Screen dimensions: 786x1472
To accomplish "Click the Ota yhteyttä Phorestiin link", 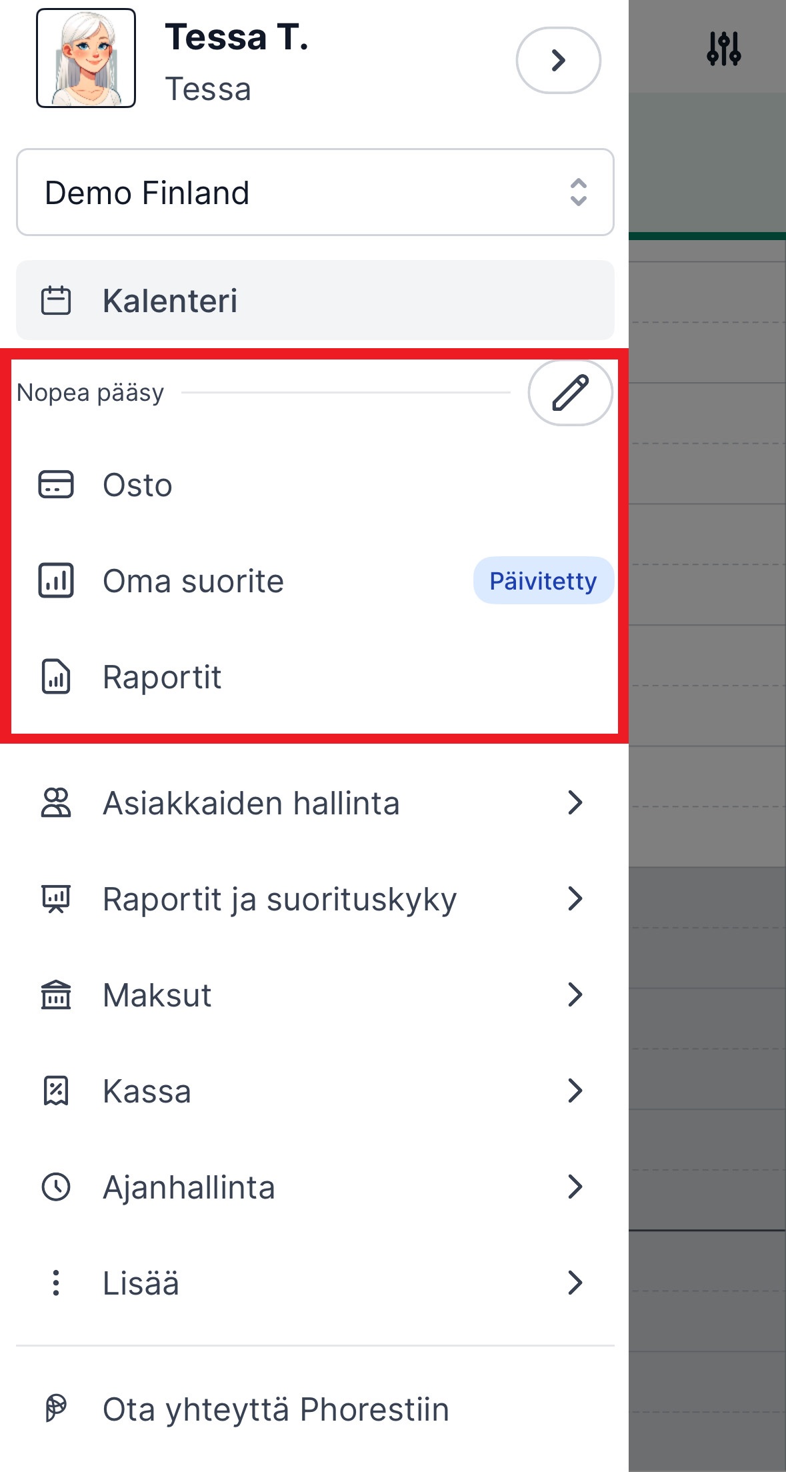I will pyautogui.click(x=275, y=1409).
